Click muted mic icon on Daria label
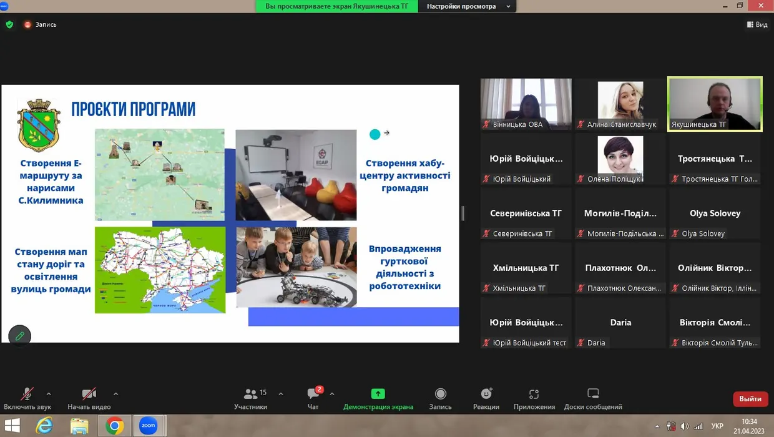The width and height of the screenshot is (774, 437). click(581, 343)
